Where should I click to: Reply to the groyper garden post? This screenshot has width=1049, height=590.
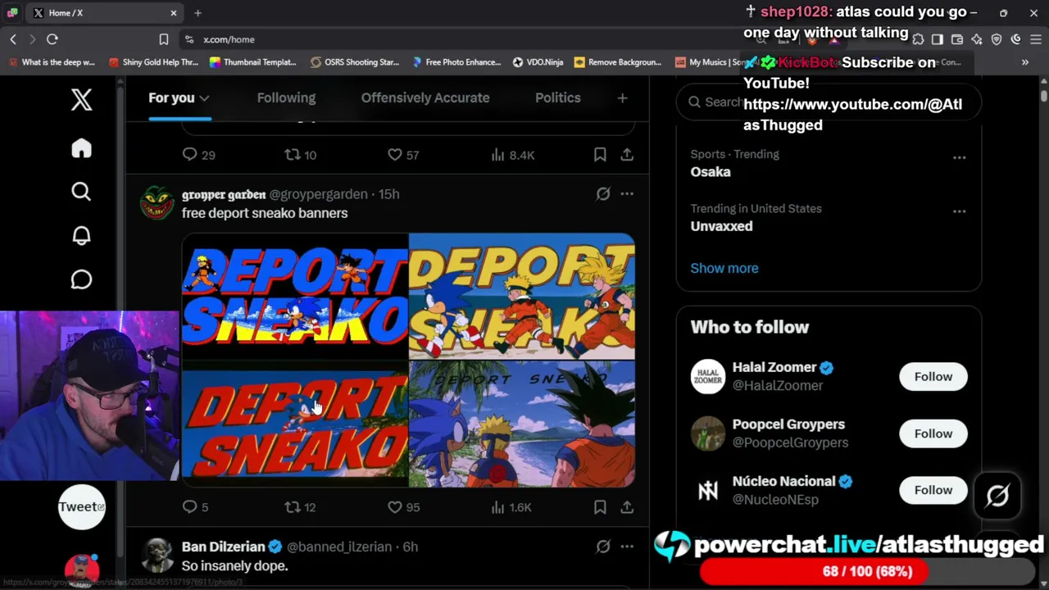click(x=195, y=507)
